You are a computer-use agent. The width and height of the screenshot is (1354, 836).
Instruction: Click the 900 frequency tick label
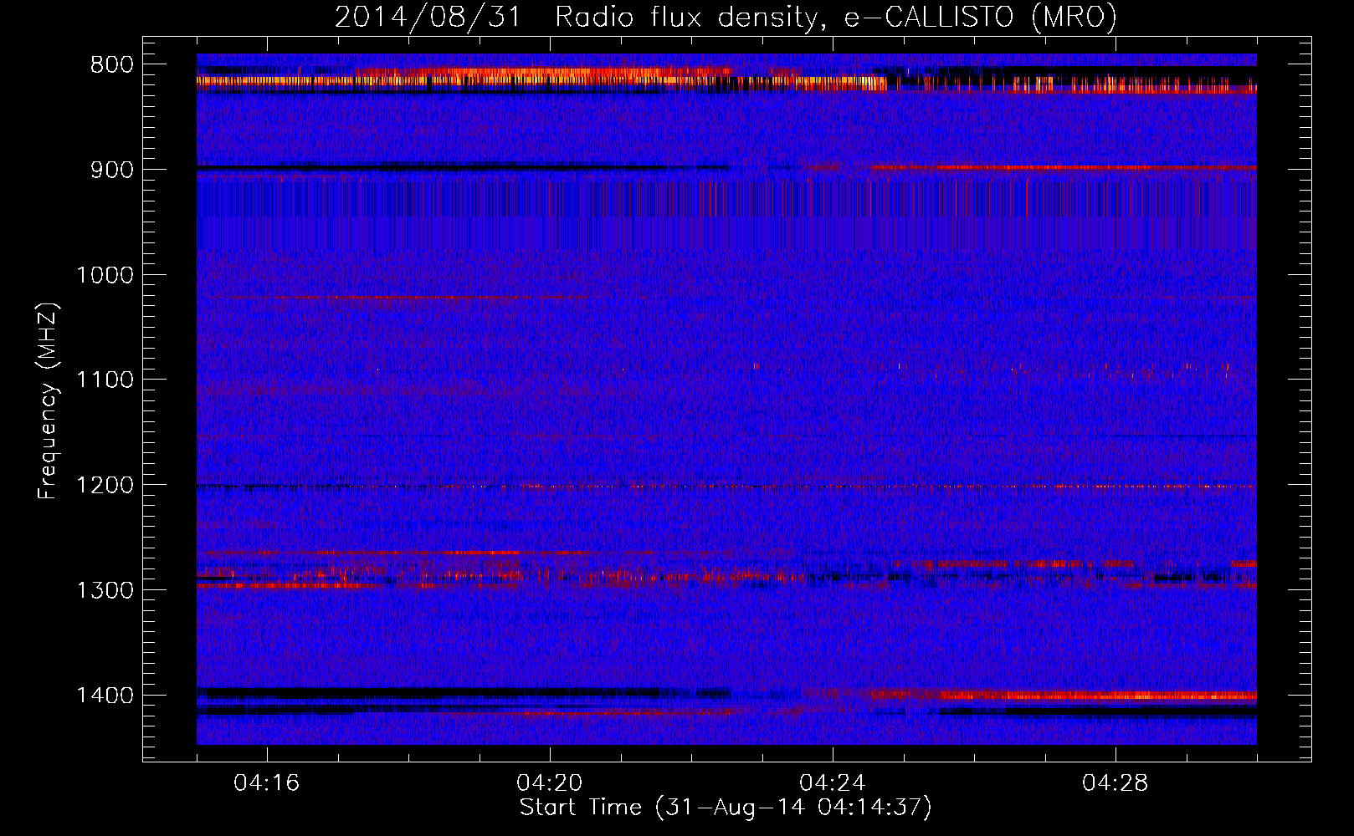pyautogui.click(x=111, y=170)
